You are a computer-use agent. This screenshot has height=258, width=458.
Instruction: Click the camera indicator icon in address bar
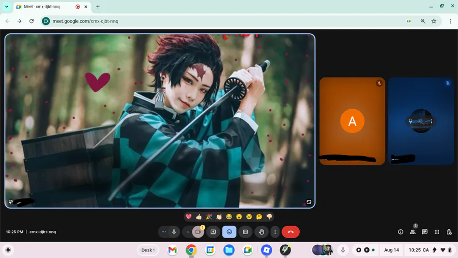tap(409, 21)
